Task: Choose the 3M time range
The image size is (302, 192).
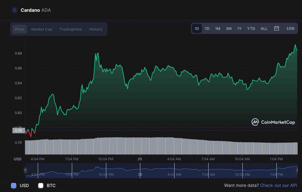Action: pyautogui.click(x=229, y=29)
